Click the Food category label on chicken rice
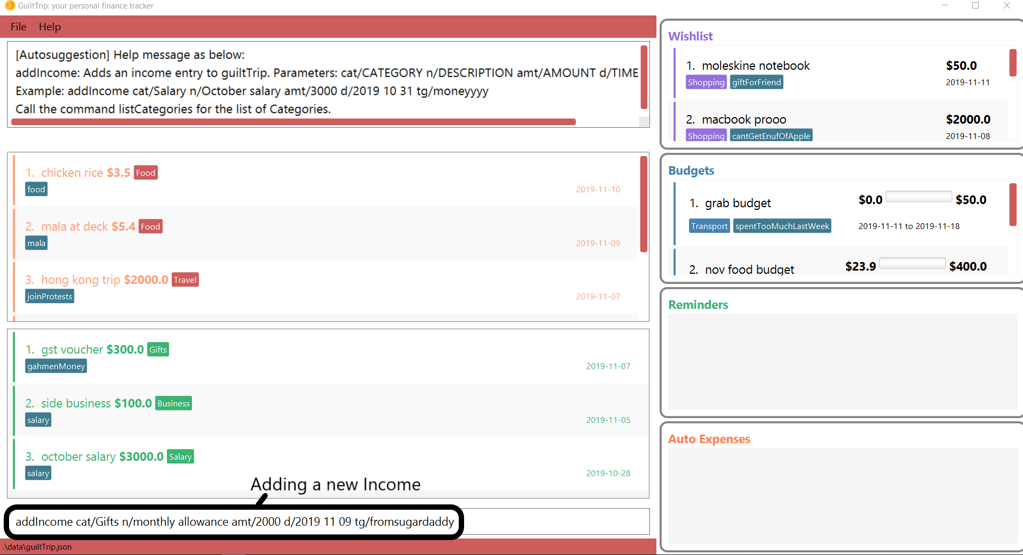Viewport: 1023px width, 555px height. pos(145,173)
